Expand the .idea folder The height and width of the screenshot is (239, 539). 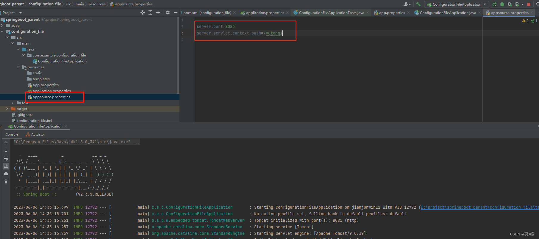pos(2,26)
